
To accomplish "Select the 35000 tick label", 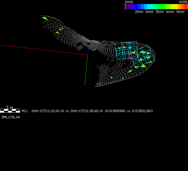I will (x=160, y=12).
